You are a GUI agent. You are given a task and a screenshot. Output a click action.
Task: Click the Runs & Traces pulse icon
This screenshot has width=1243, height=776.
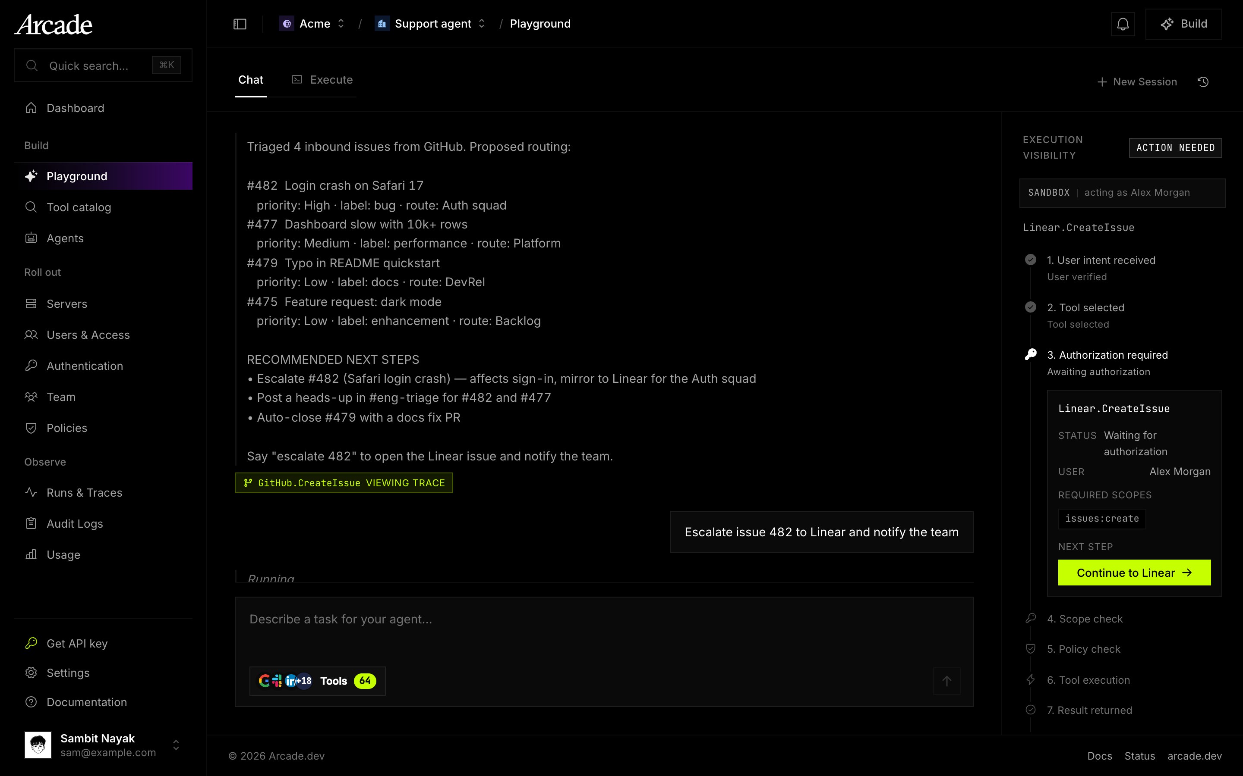(32, 492)
